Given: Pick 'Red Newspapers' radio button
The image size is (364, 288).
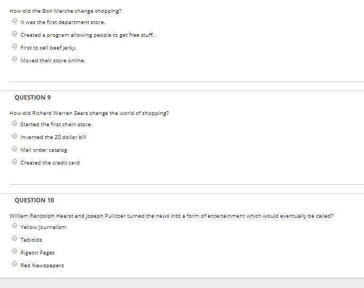Looking at the screenshot, I should [14, 264].
